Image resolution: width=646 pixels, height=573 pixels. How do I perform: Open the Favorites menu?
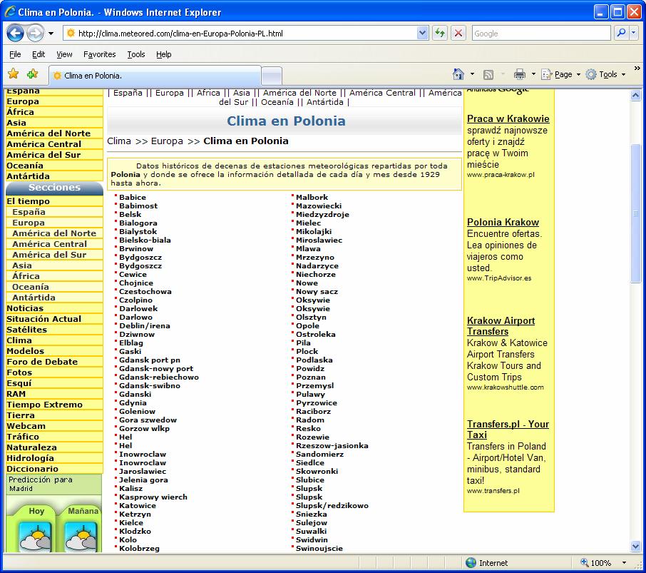99,54
